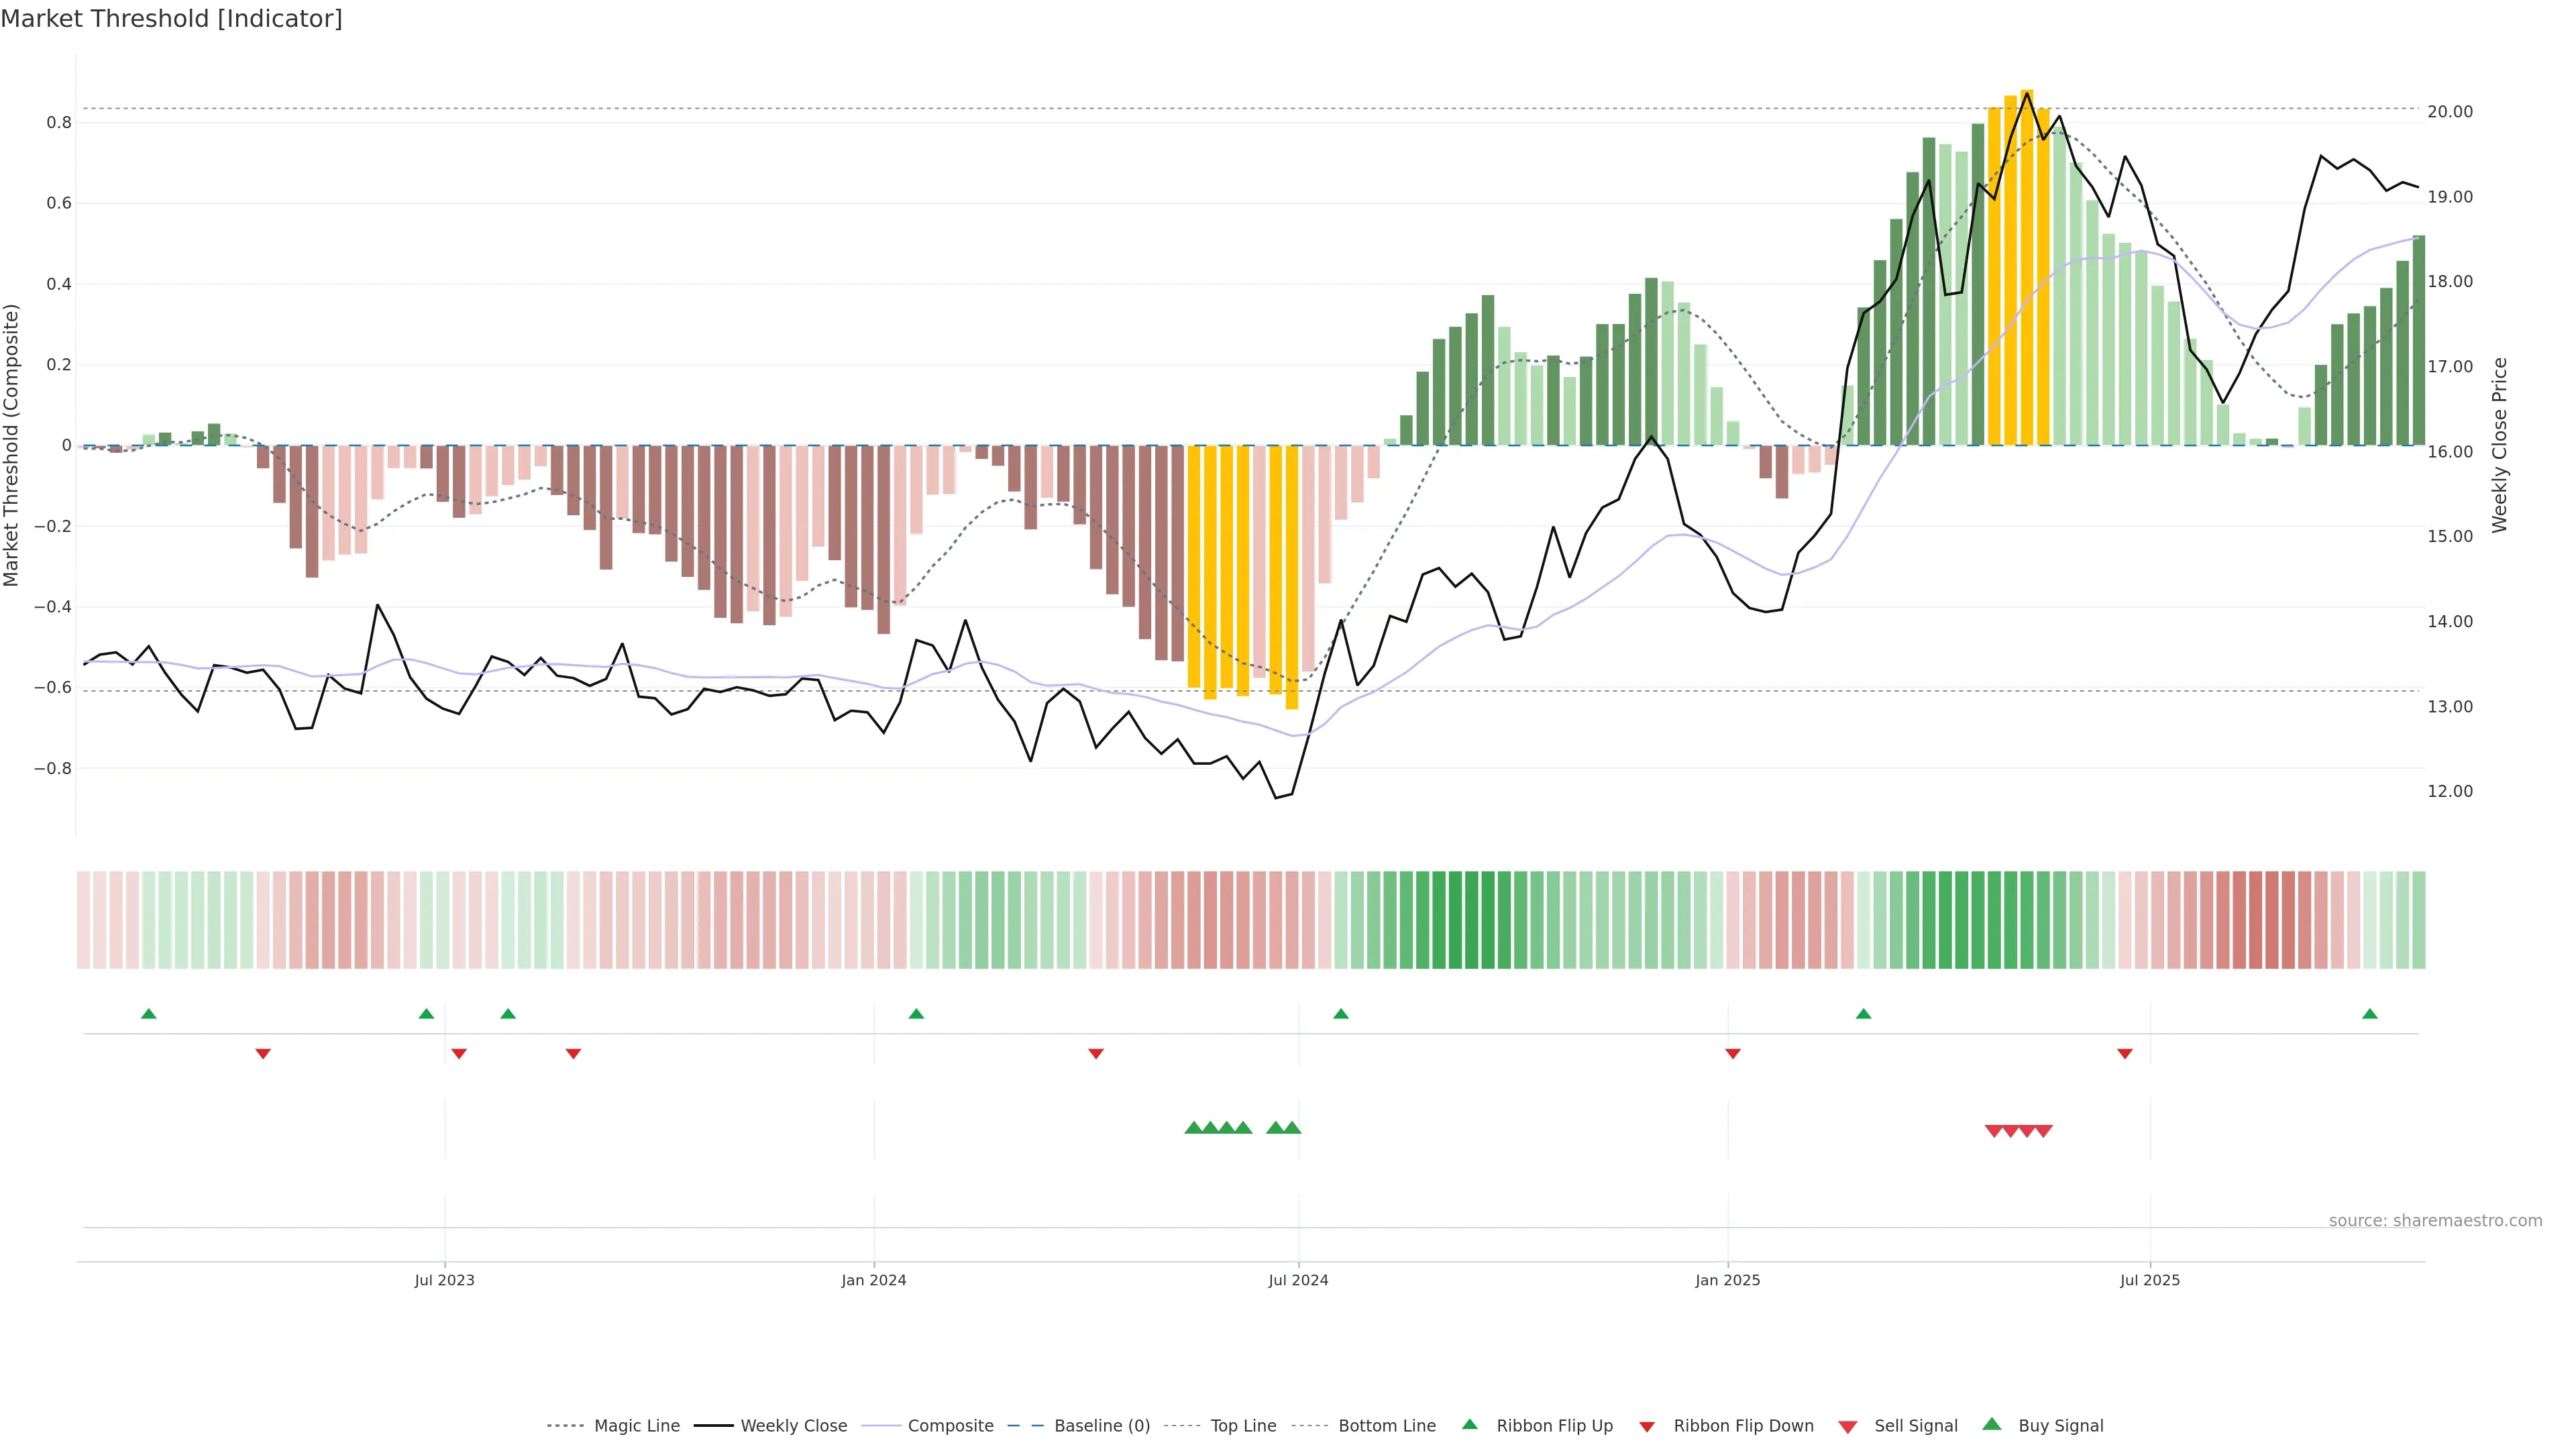This screenshot has height=1449, width=2576.
Task: Click the Sell Signal legend triangle
Action: pyautogui.click(x=1847, y=1427)
